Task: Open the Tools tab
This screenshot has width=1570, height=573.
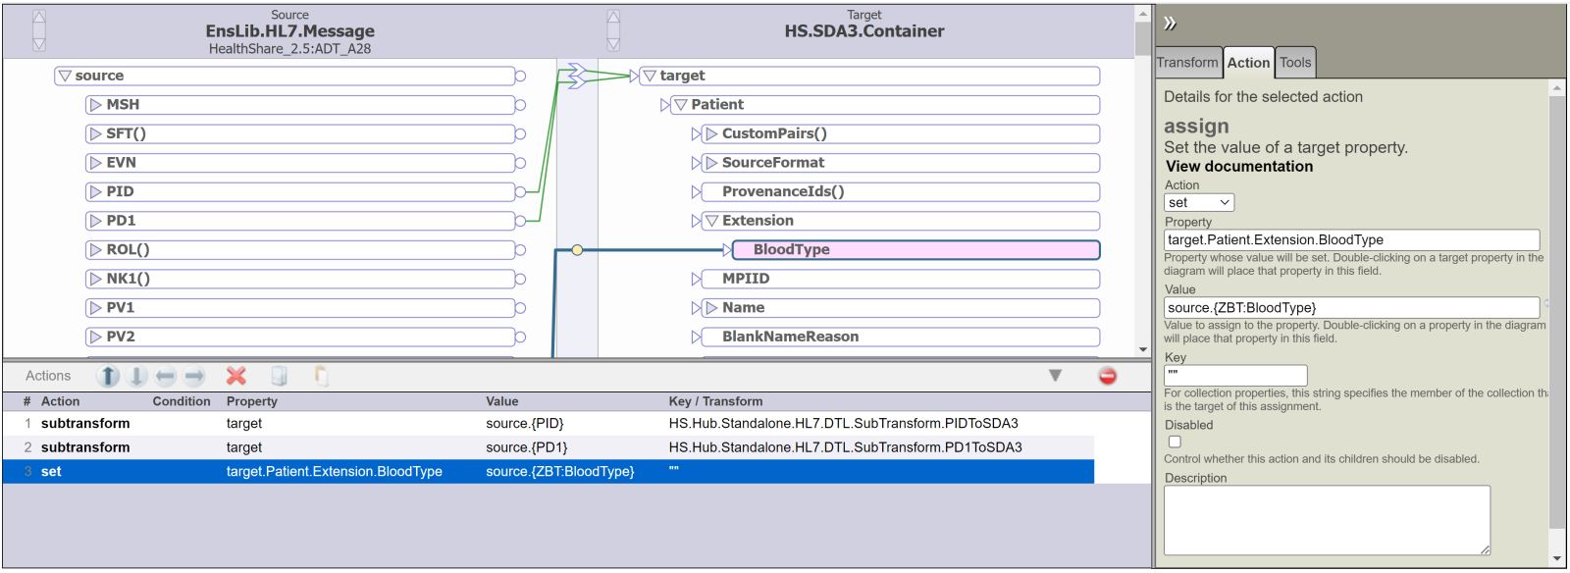Action: 1295,63
